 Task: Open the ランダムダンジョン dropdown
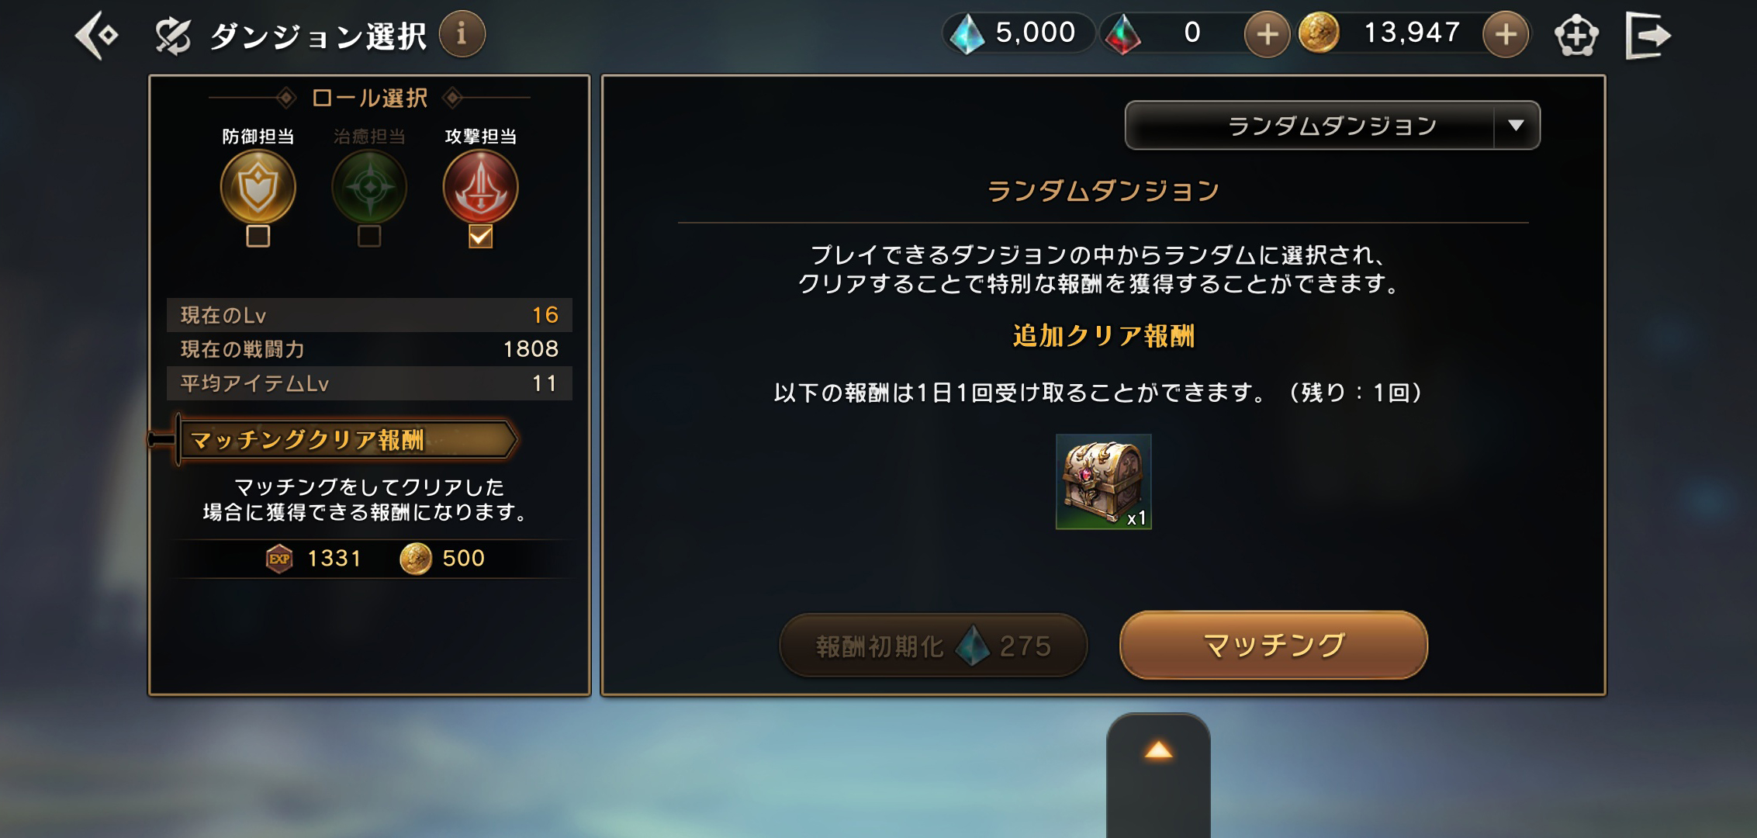point(1332,125)
